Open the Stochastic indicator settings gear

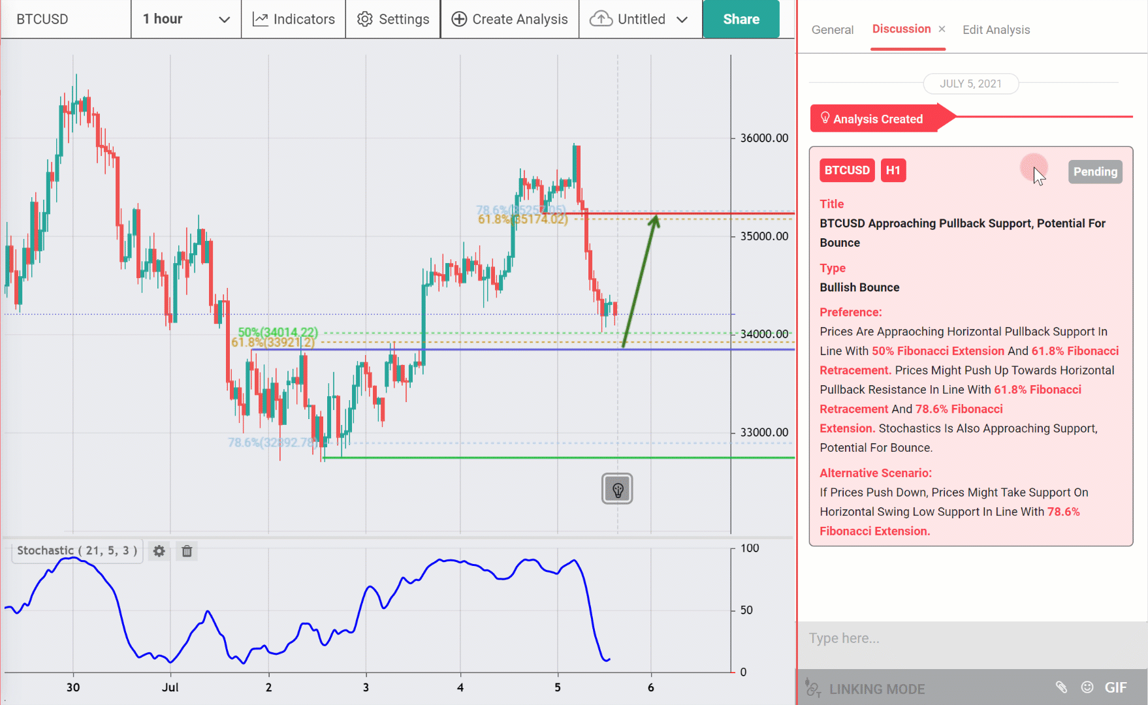[x=159, y=551]
